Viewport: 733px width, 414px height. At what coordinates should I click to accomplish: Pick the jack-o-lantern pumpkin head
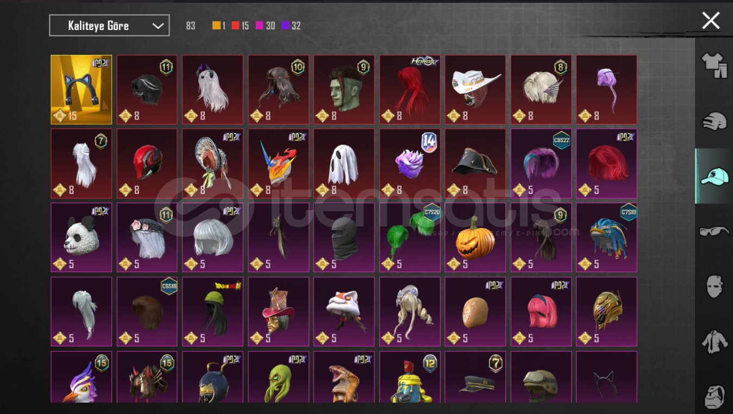[x=475, y=237]
